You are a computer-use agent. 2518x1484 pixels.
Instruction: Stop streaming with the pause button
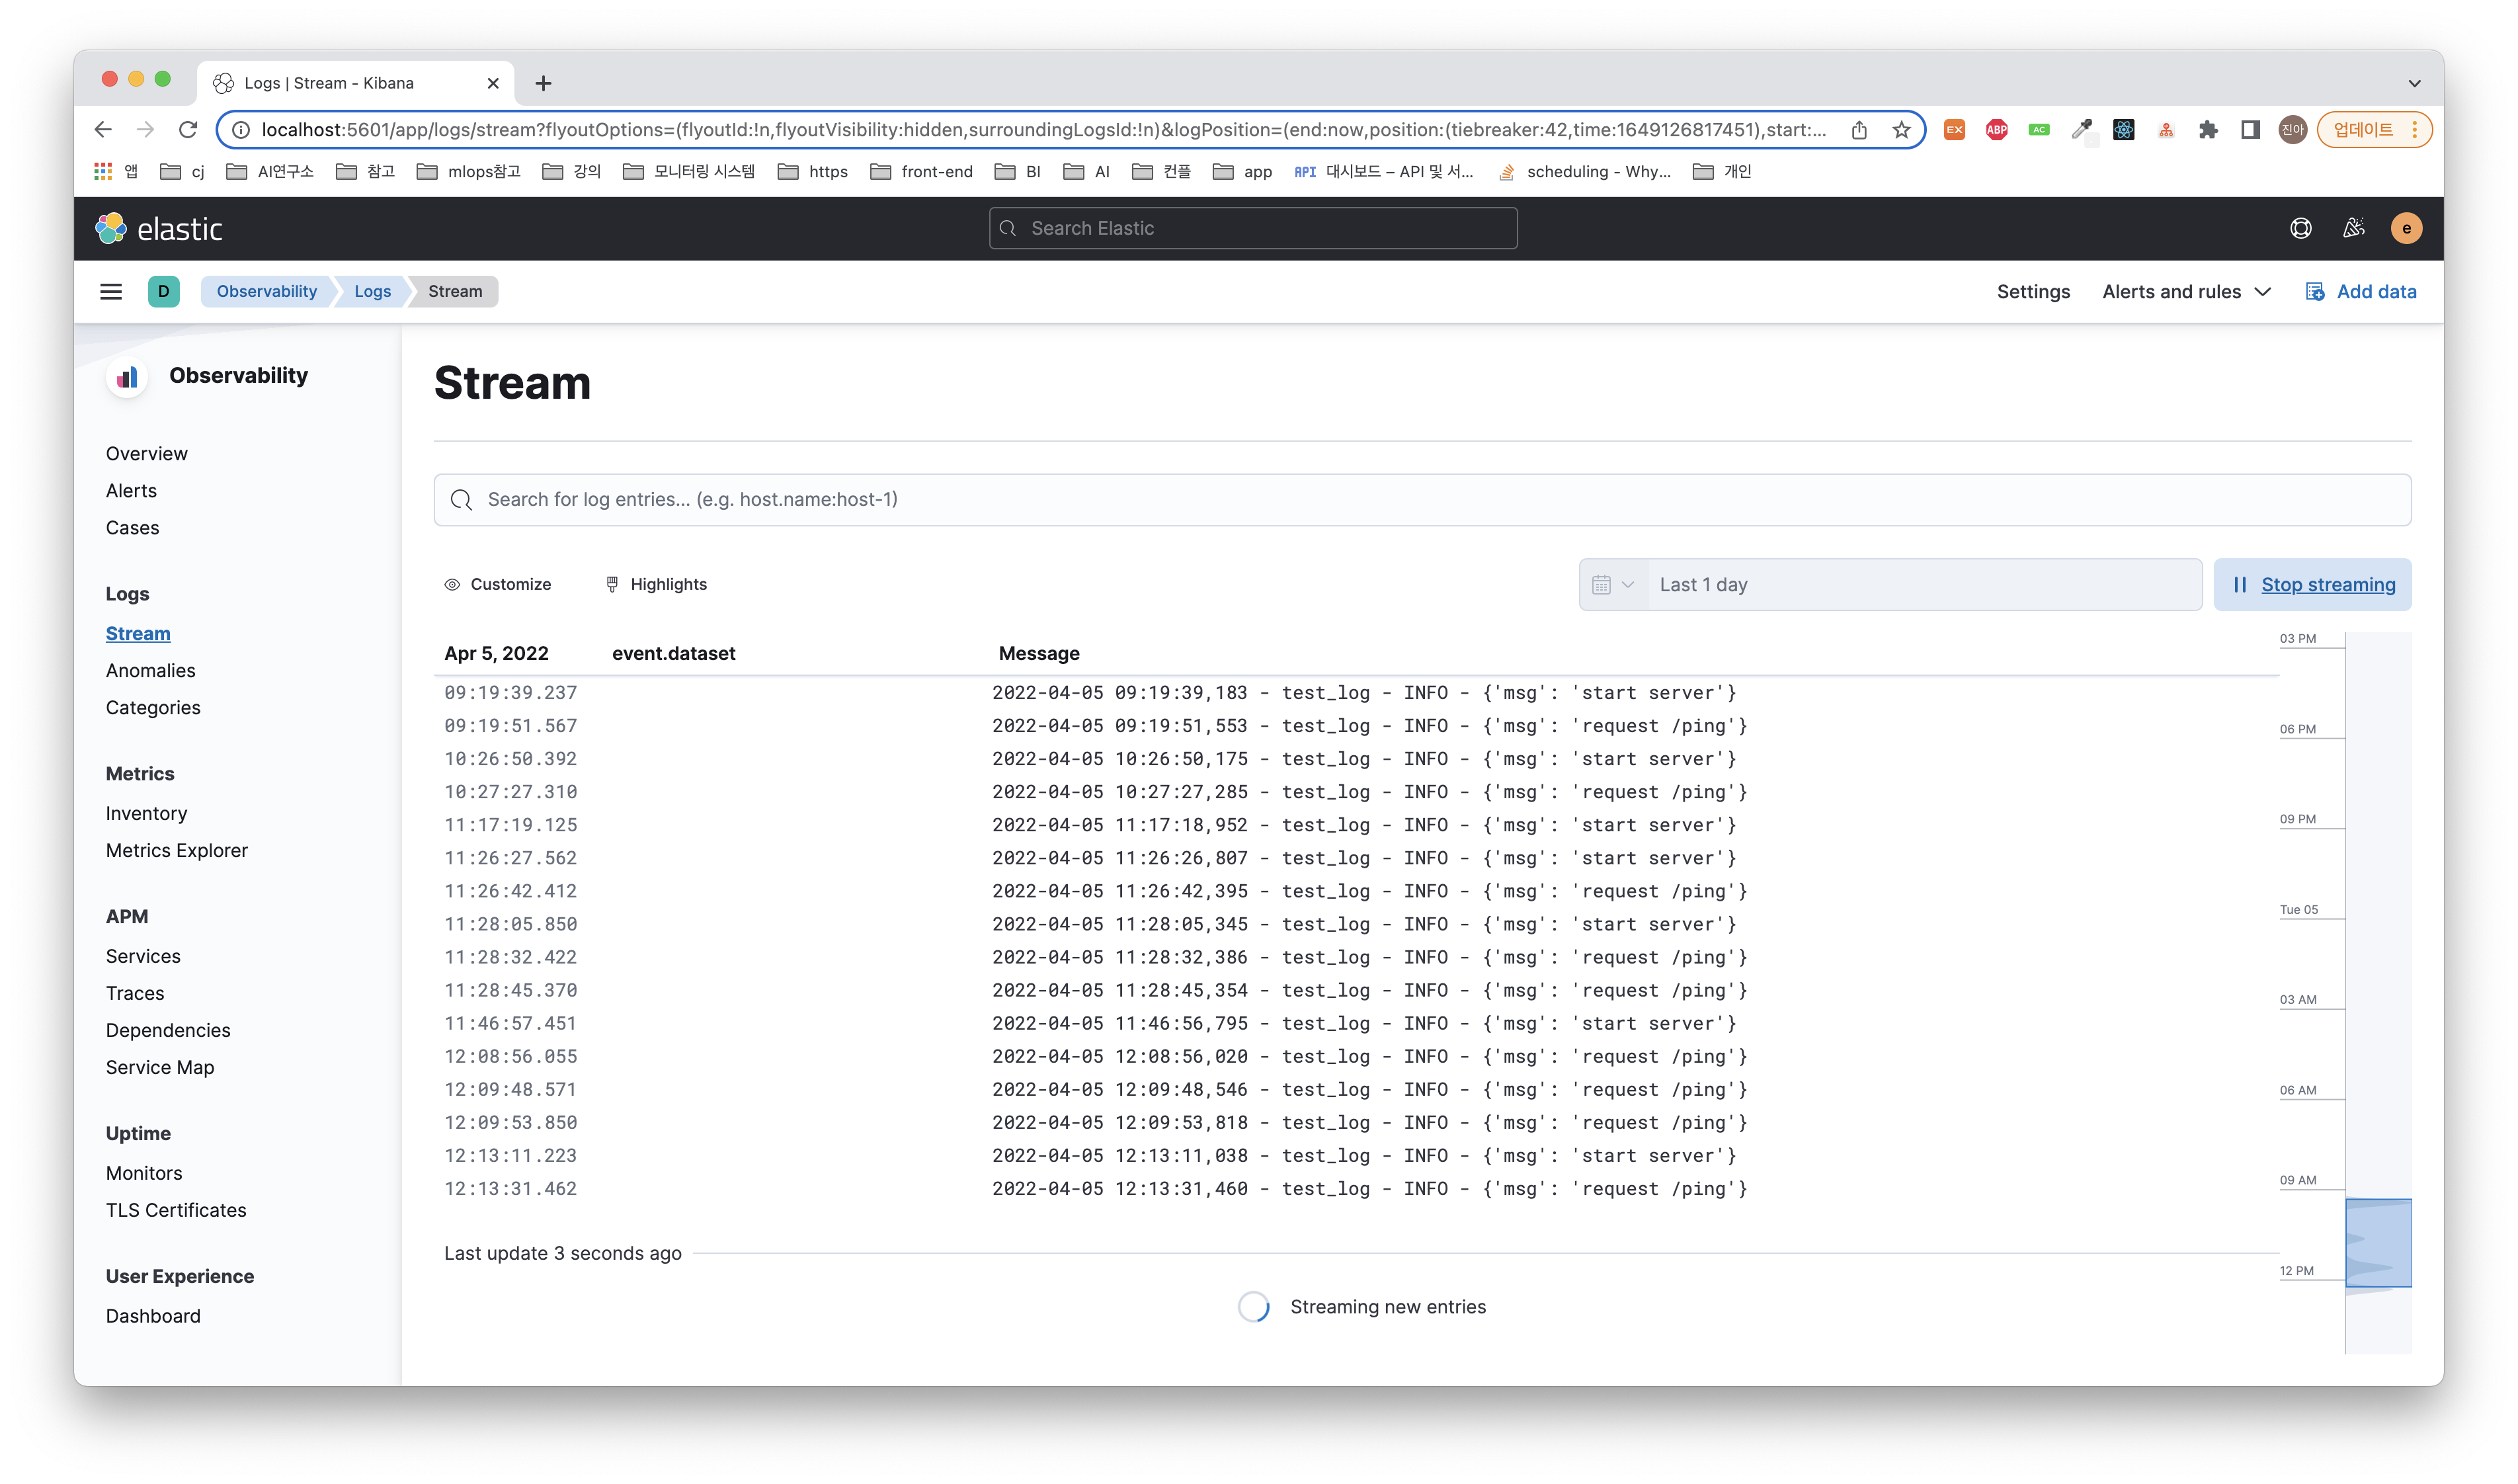[2312, 585]
